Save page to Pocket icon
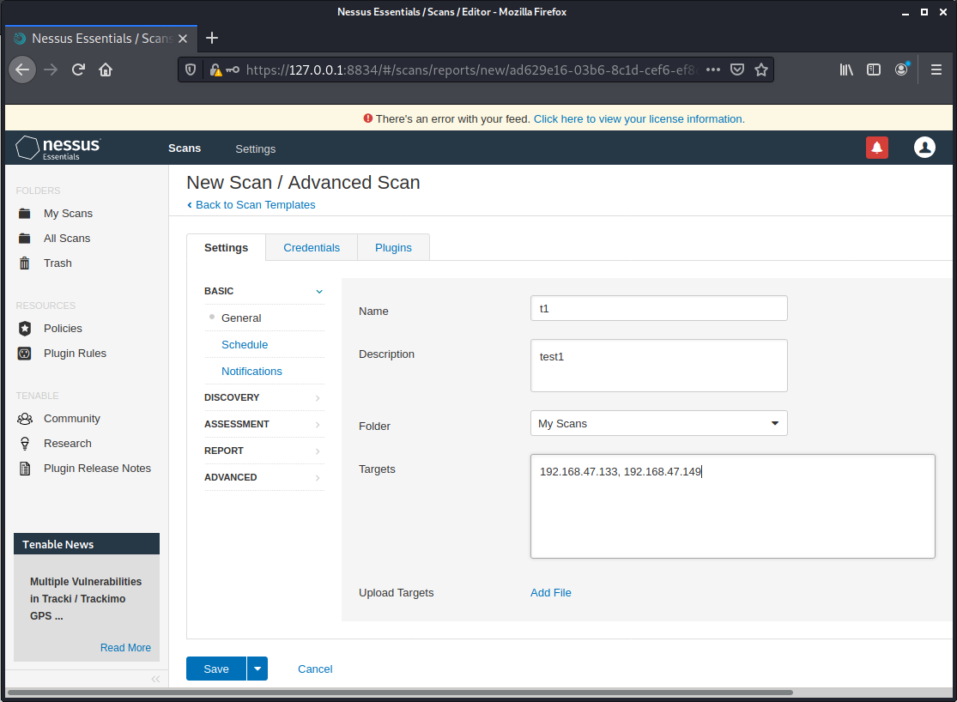 coord(737,70)
